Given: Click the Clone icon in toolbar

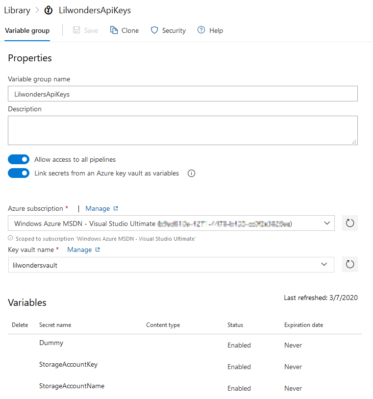Looking at the screenshot, I should pos(114,30).
